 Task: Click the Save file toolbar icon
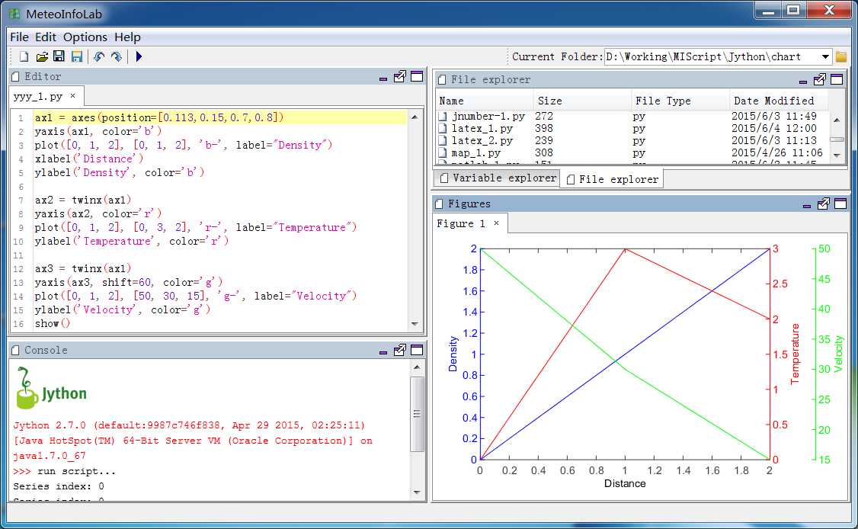point(59,56)
